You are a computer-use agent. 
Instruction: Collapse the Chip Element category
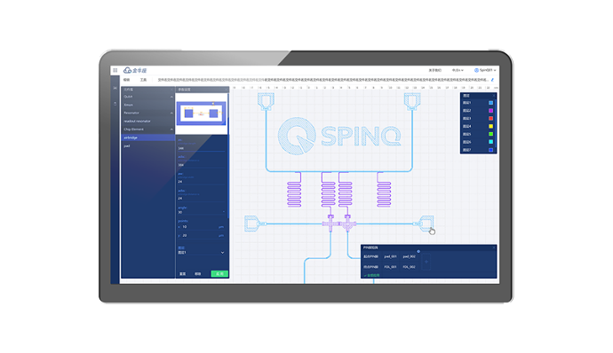click(171, 129)
